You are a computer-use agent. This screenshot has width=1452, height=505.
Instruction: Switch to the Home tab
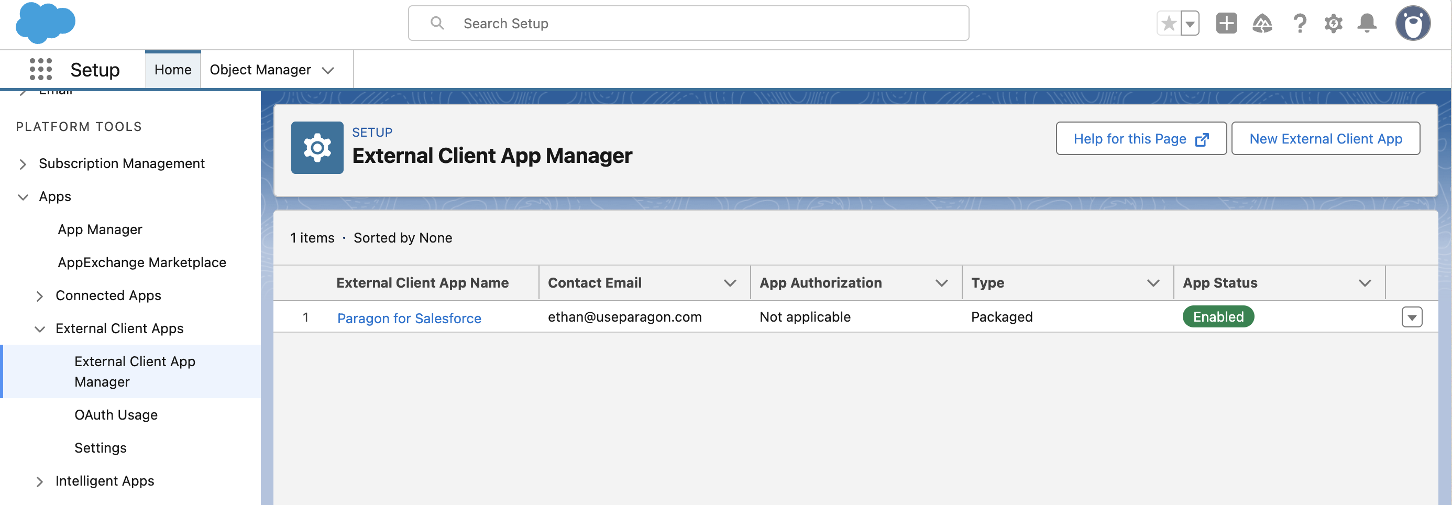click(172, 69)
